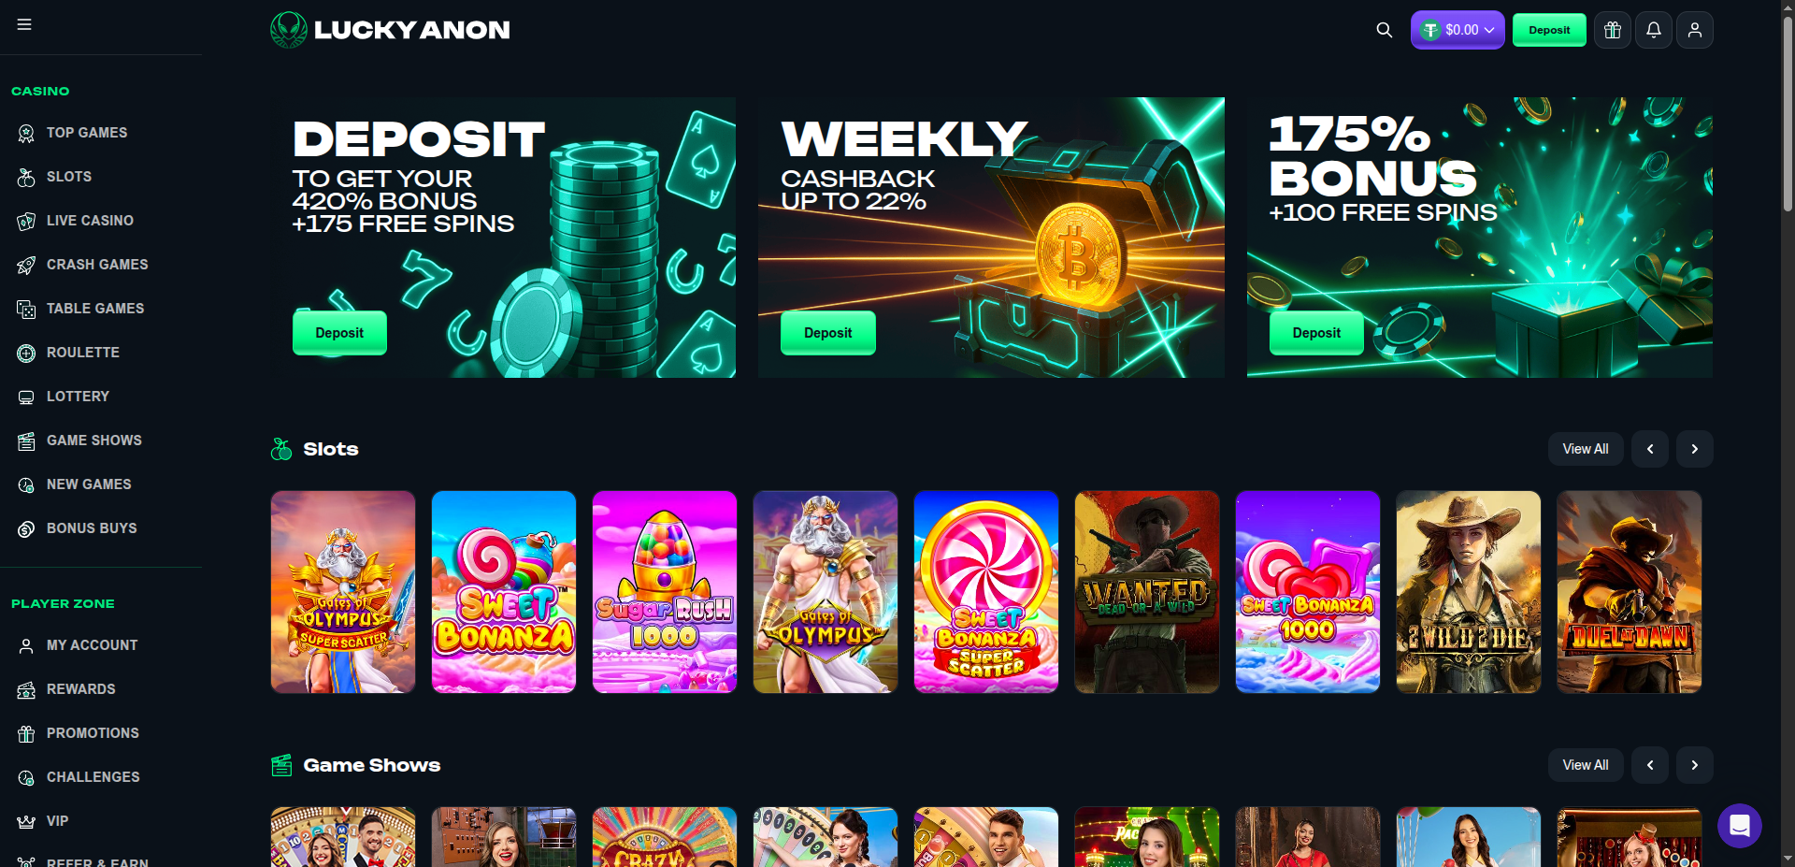Expand the $0.00 balance dropdown
Image resolution: width=1795 pixels, height=867 pixels.
pyautogui.click(x=1458, y=30)
